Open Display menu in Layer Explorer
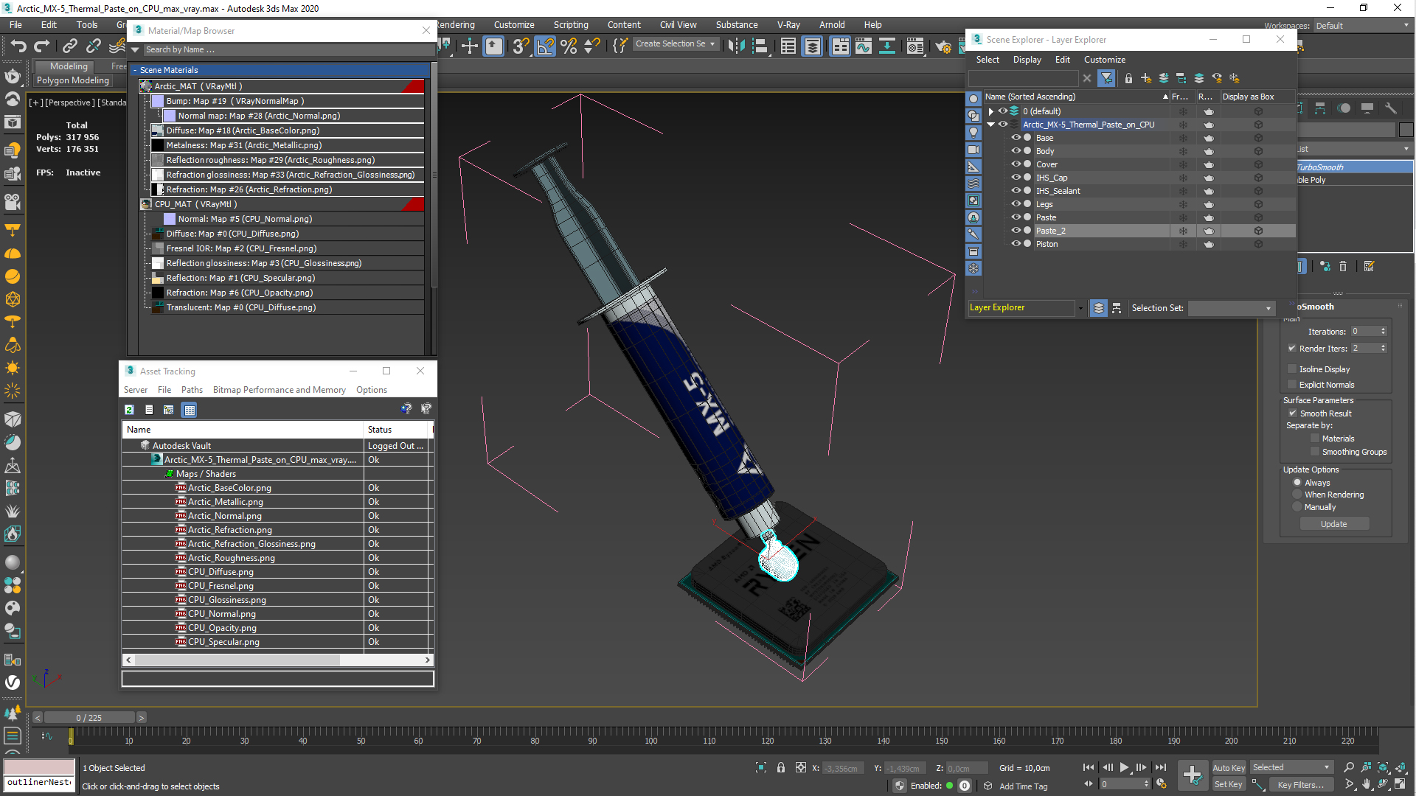Viewport: 1416px width, 796px height. (1027, 60)
